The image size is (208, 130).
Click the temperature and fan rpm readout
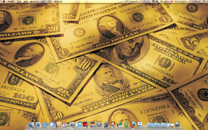[x=131, y=1]
